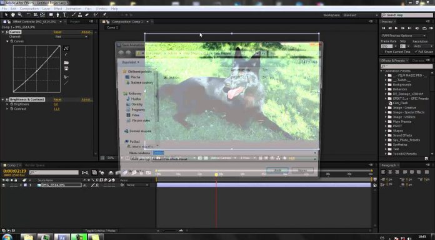
Task: Collapse Brightness & Contrast effect group
Action: pos(2,99)
